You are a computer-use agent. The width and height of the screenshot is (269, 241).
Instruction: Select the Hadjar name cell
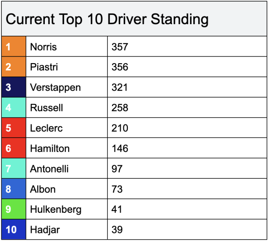click(66, 230)
